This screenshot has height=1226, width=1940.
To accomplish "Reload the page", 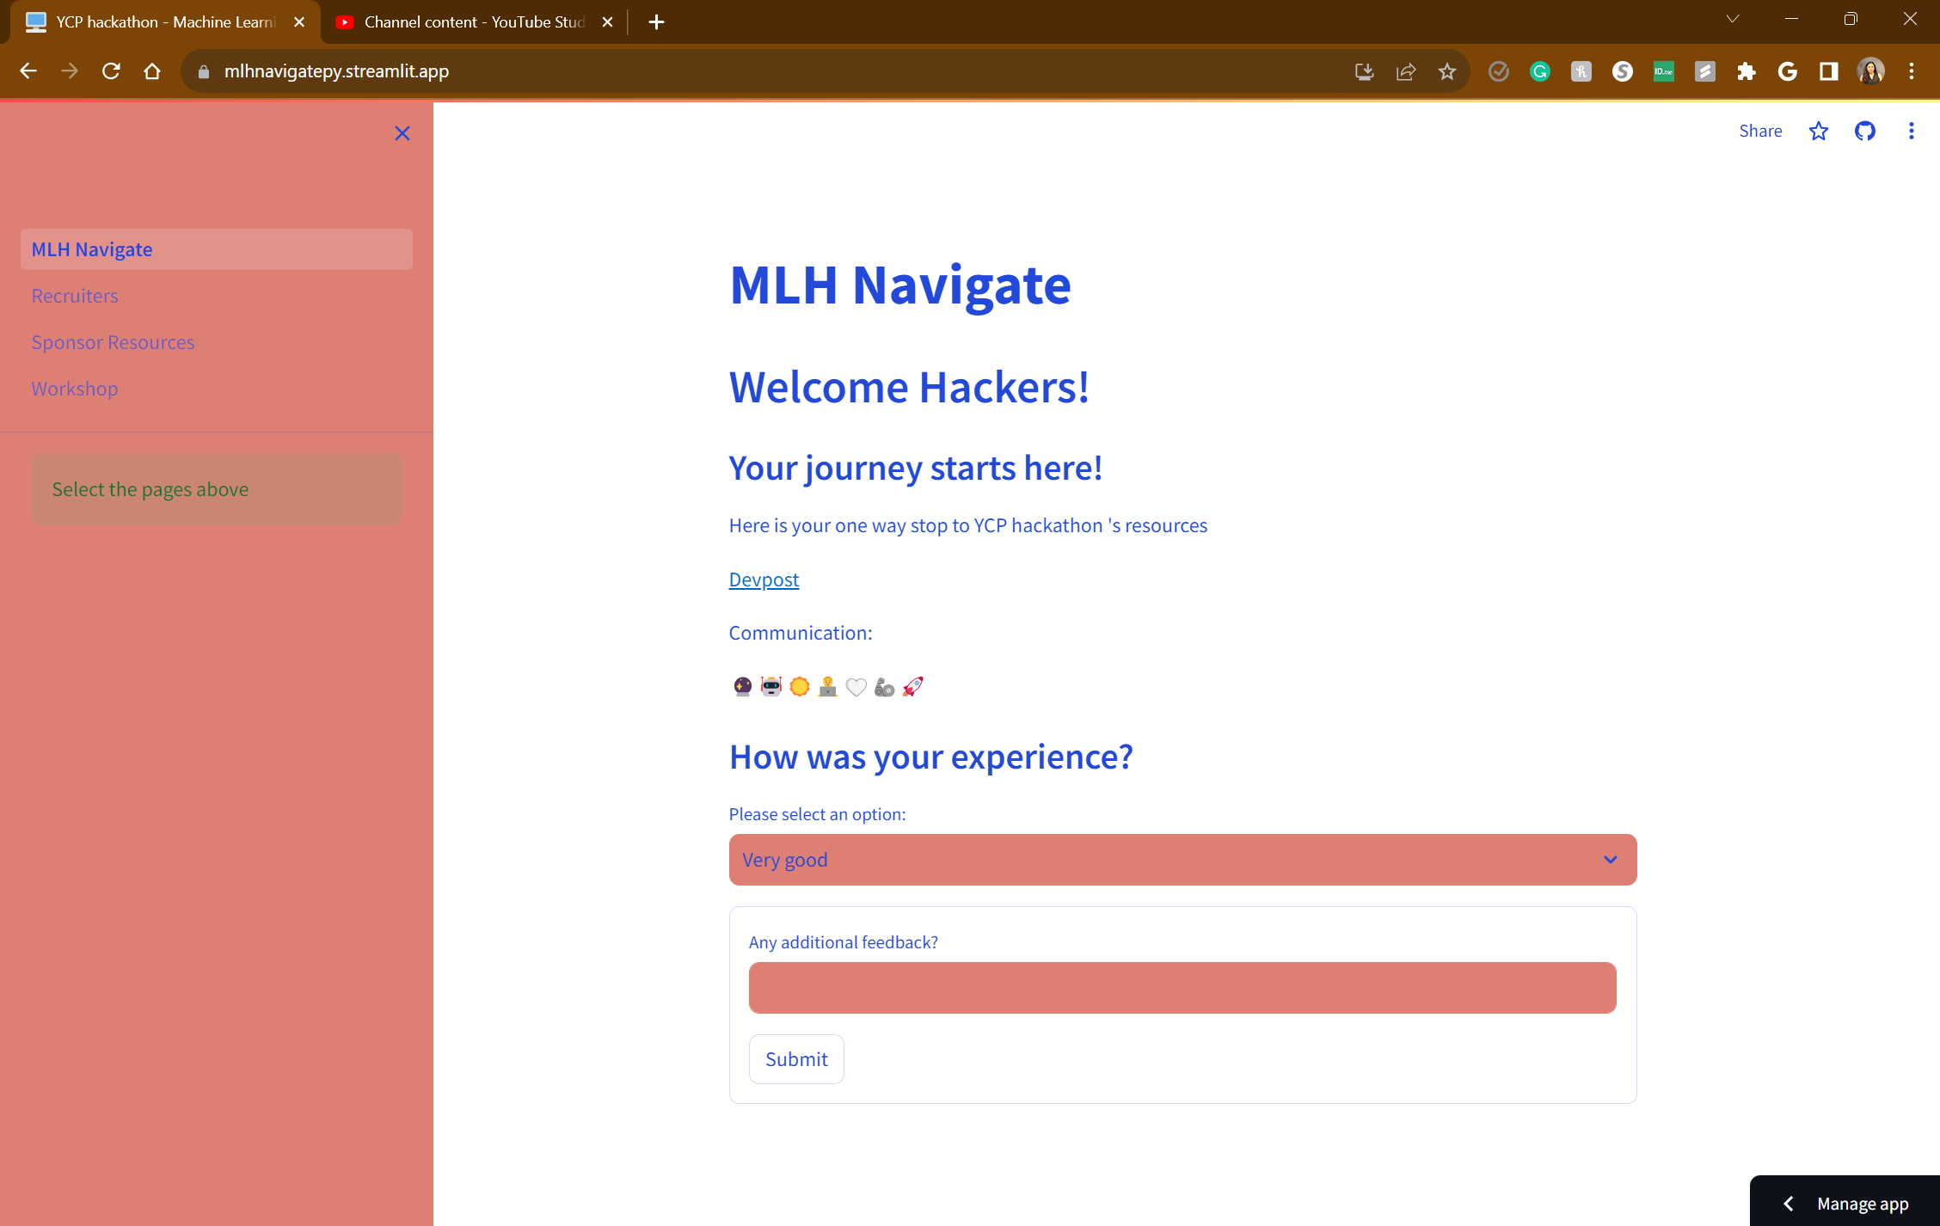I will pos(111,71).
